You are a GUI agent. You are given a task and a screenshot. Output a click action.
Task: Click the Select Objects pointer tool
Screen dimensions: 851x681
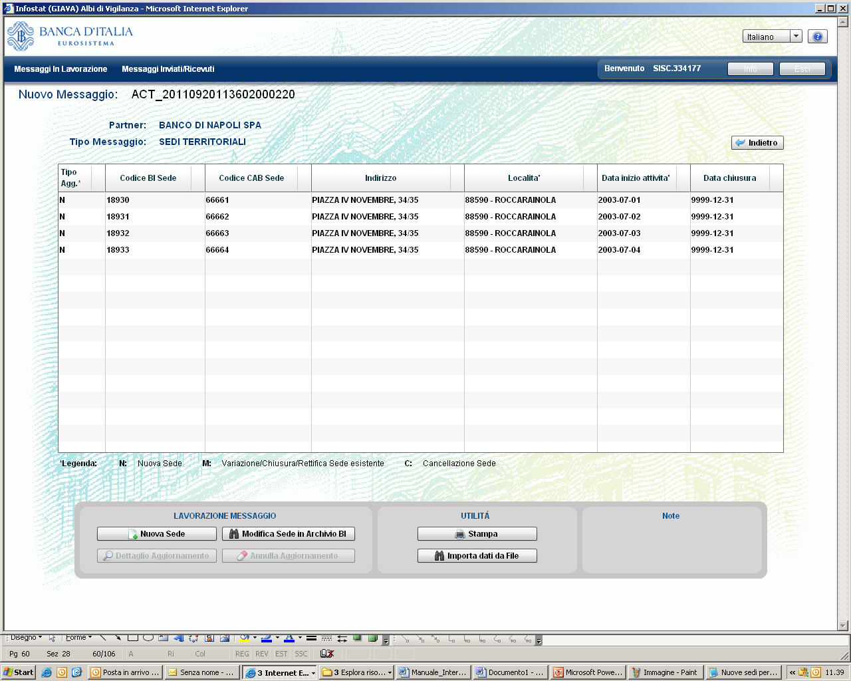coord(53,638)
